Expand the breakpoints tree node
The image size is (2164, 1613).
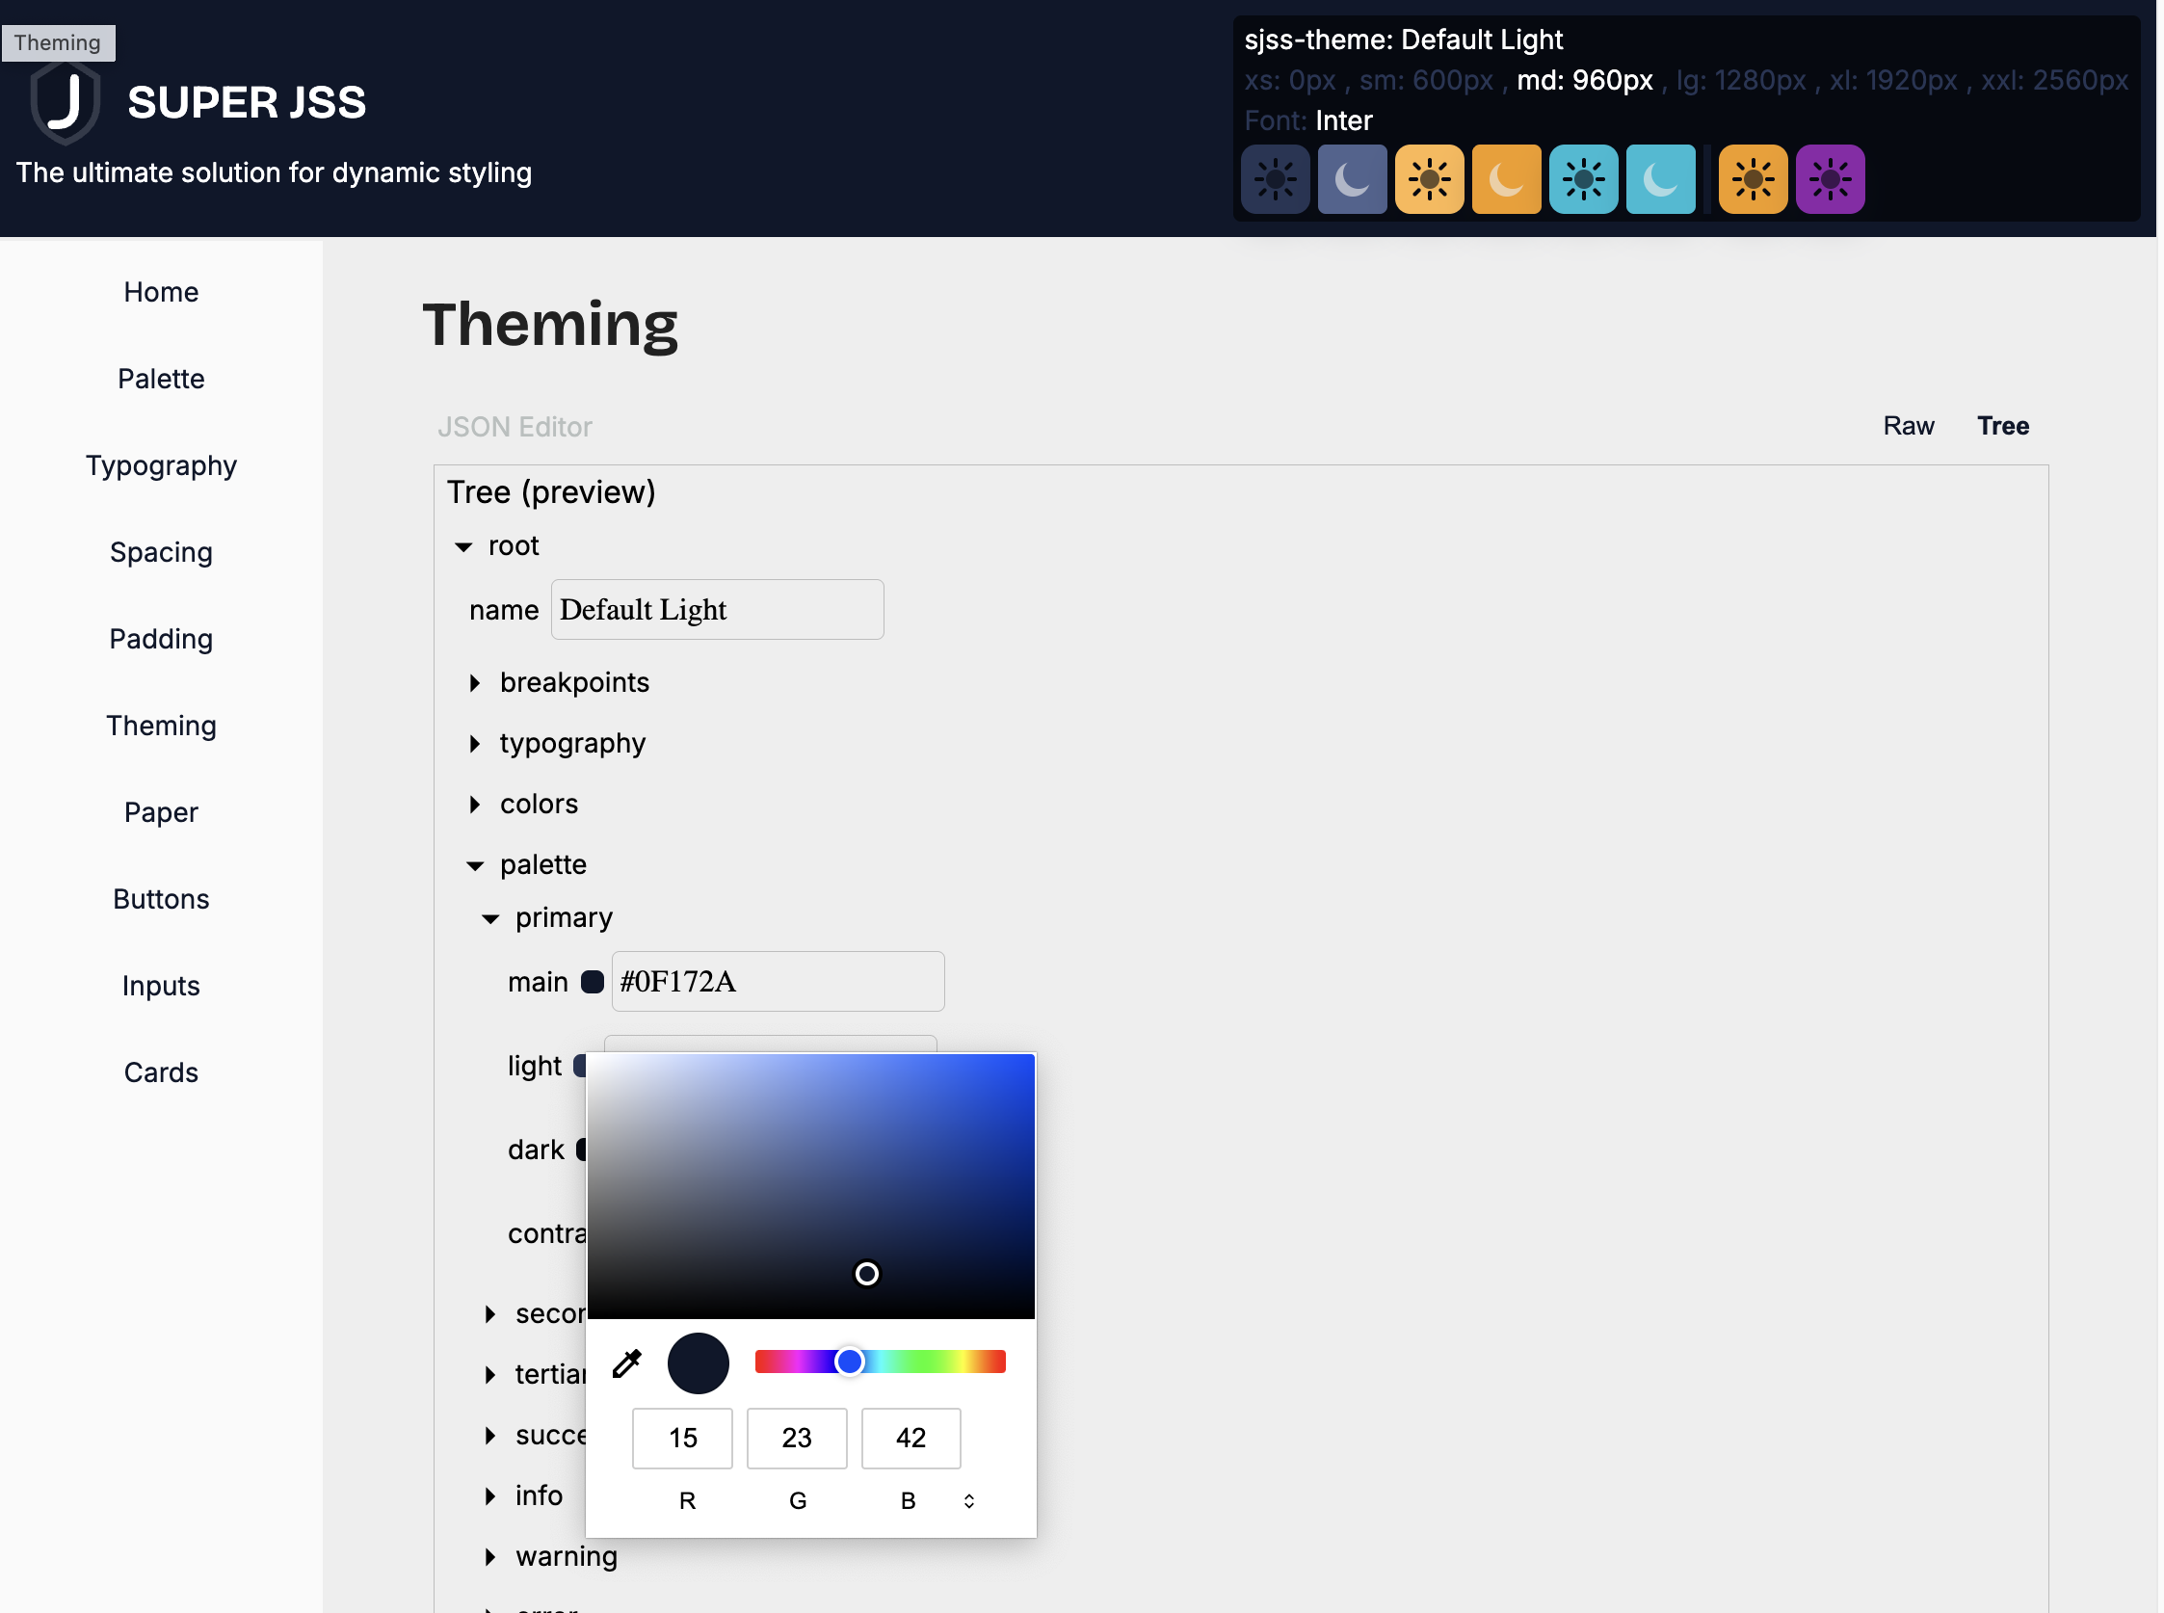point(475,682)
